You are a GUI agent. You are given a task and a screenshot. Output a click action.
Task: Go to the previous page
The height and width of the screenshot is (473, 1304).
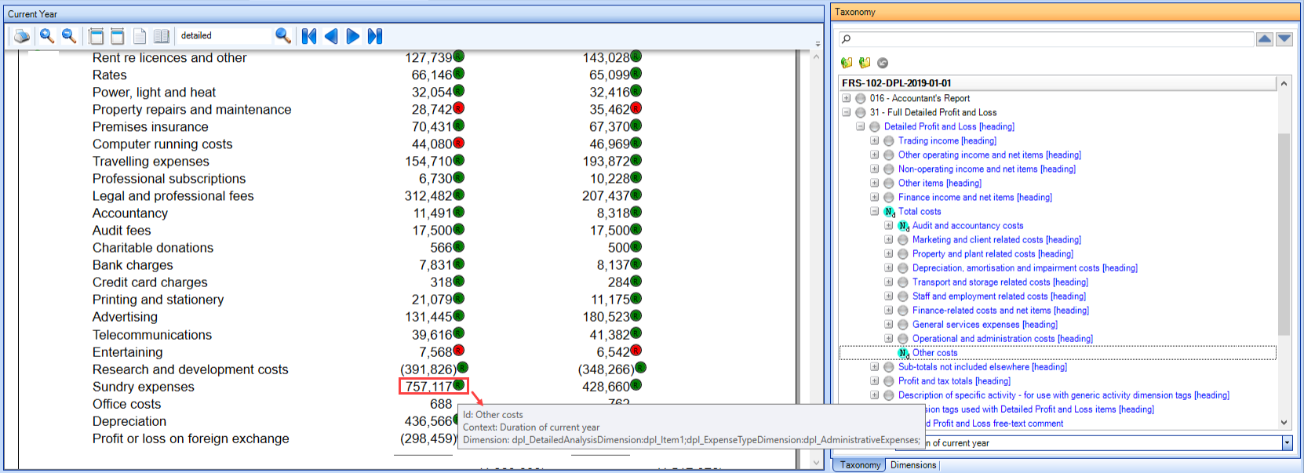click(331, 36)
